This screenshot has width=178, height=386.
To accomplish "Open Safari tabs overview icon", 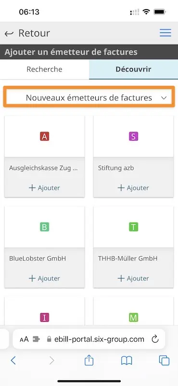I will 164,360.
